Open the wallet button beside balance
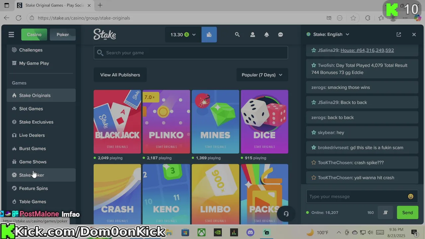The width and height of the screenshot is (425, 239). tap(209, 35)
